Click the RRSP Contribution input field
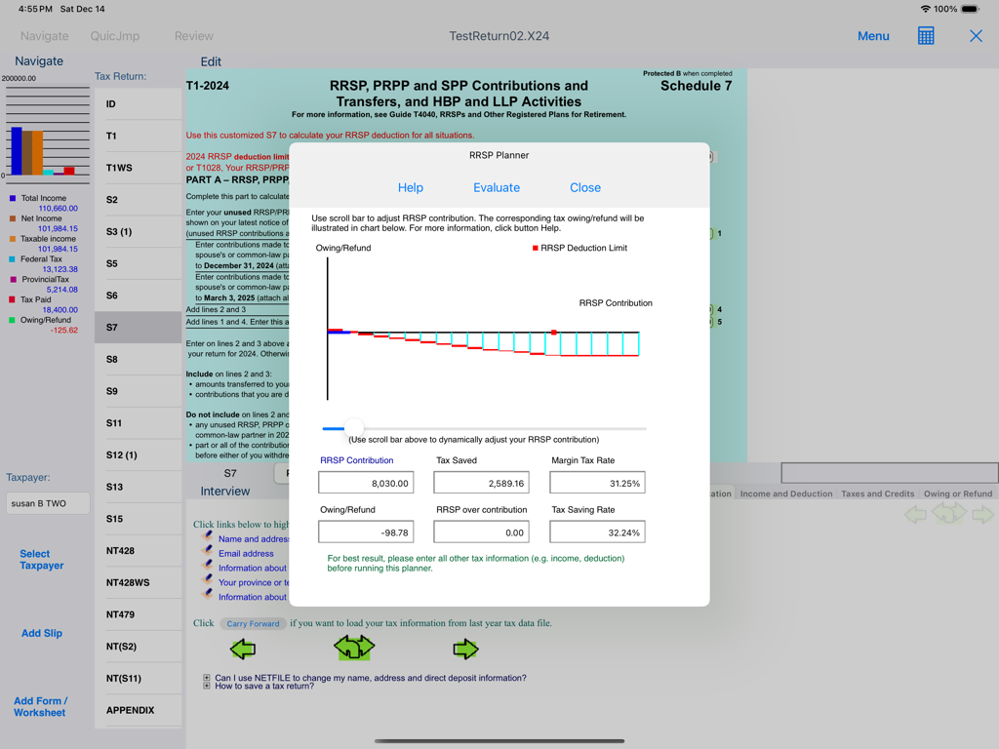Viewport: 999px width, 749px height. coord(366,482)
